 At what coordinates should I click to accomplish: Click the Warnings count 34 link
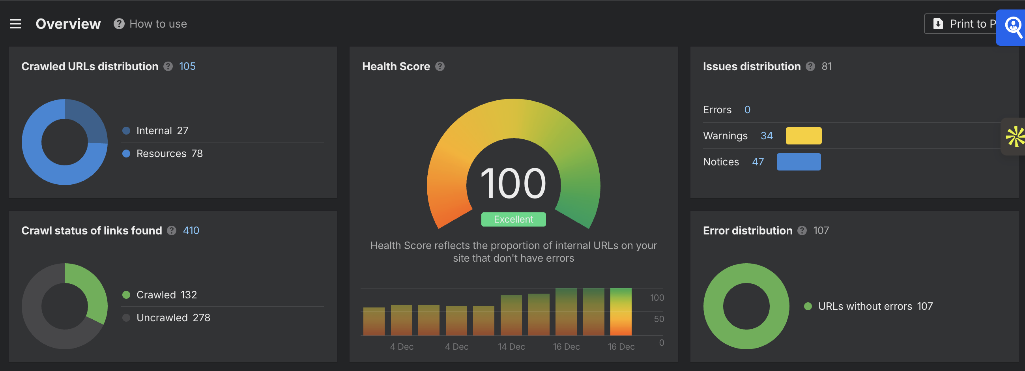tap(767, 135)
